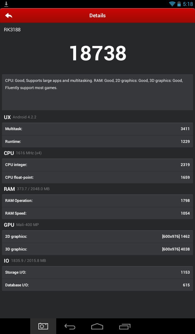Viewport: 195px width, 334px height.
Task: Select the Storage I/O row
Action: (x=97, y=272)
